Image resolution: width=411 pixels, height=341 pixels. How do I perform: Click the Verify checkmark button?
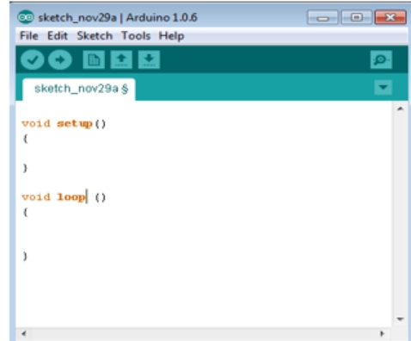(33, 59)
